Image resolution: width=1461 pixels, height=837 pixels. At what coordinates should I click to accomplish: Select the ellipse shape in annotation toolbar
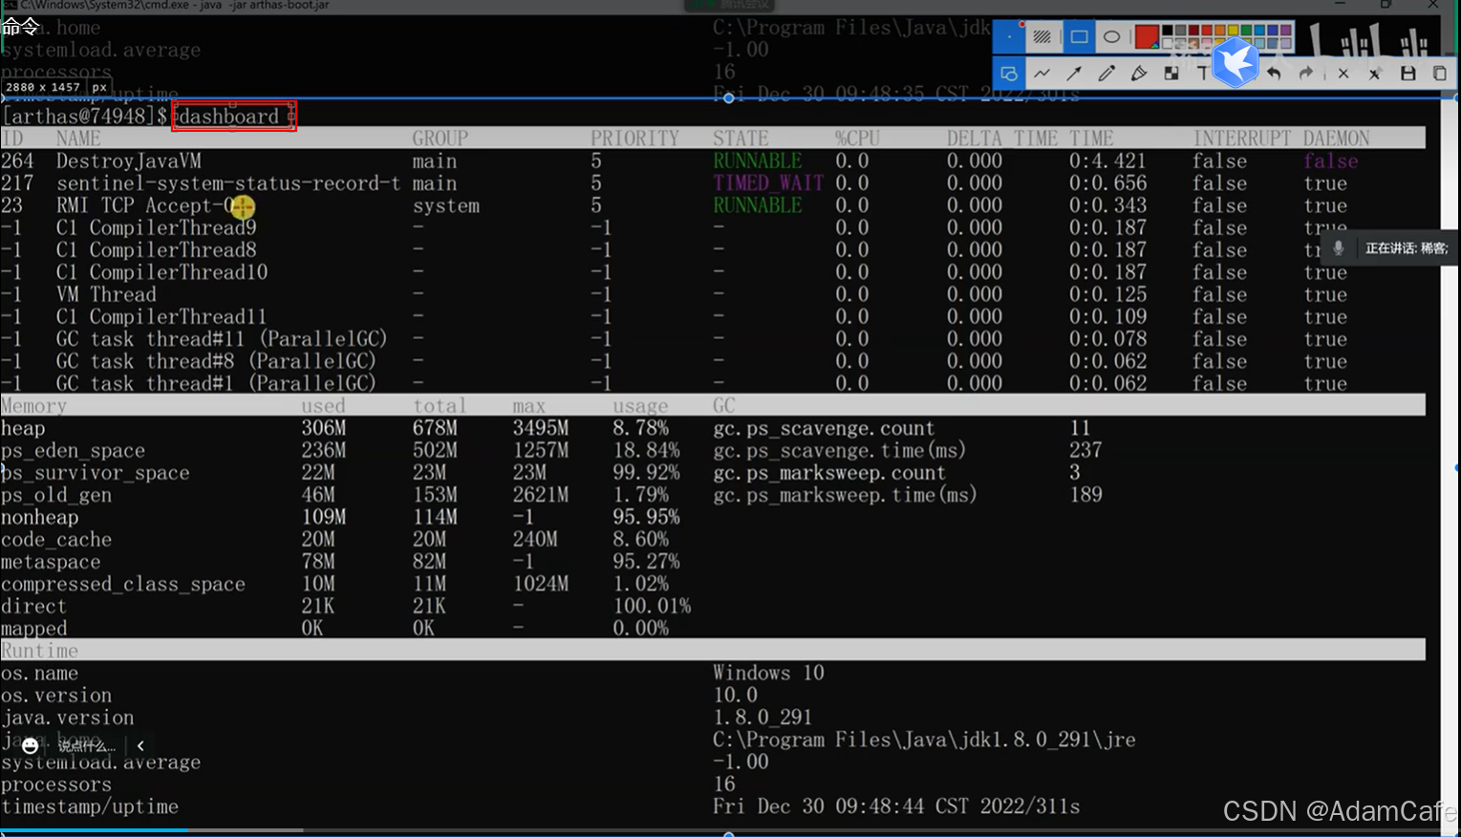1111,37
